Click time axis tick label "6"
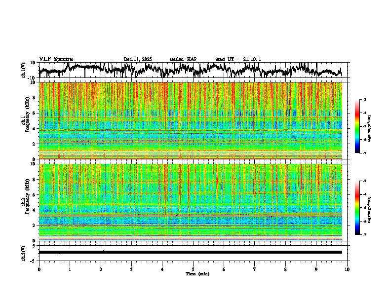Viewport: 391px width, 302px height. point(224,269)
